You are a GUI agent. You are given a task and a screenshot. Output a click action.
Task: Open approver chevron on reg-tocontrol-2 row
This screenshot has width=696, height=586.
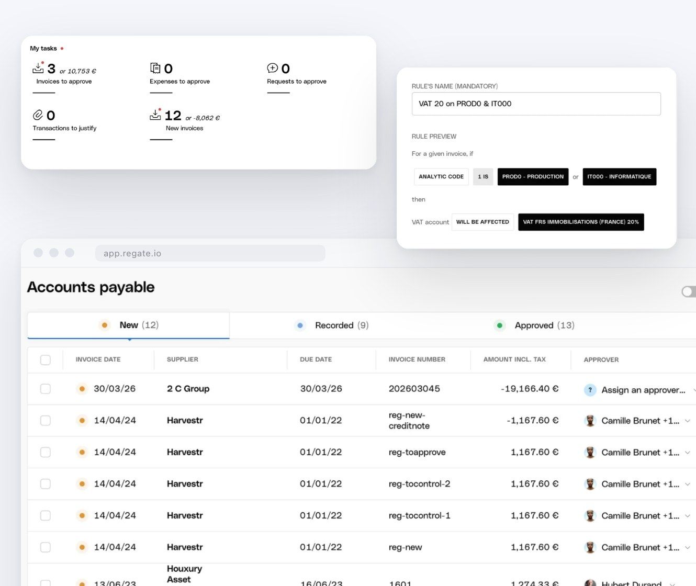pyautogui.click(x=688, y=484)
